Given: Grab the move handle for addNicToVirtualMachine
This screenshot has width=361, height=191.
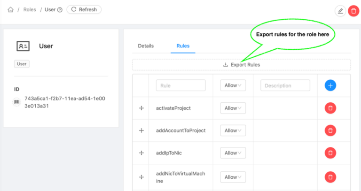Looking at the screenshot, I should click(x=141, y=177).
